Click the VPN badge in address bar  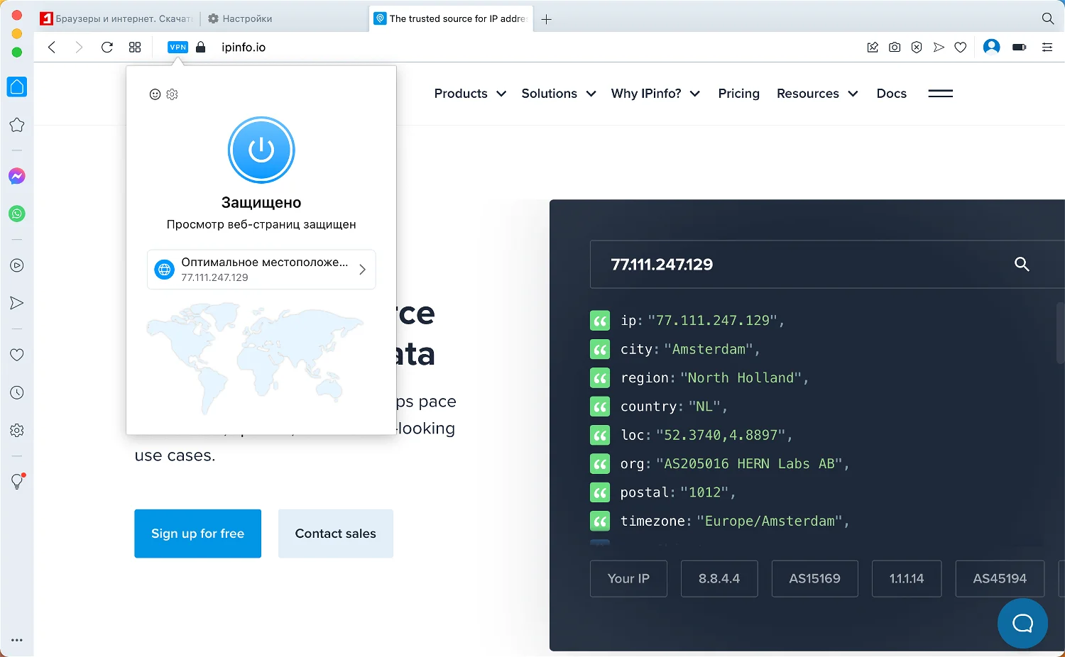click(177, 47)
